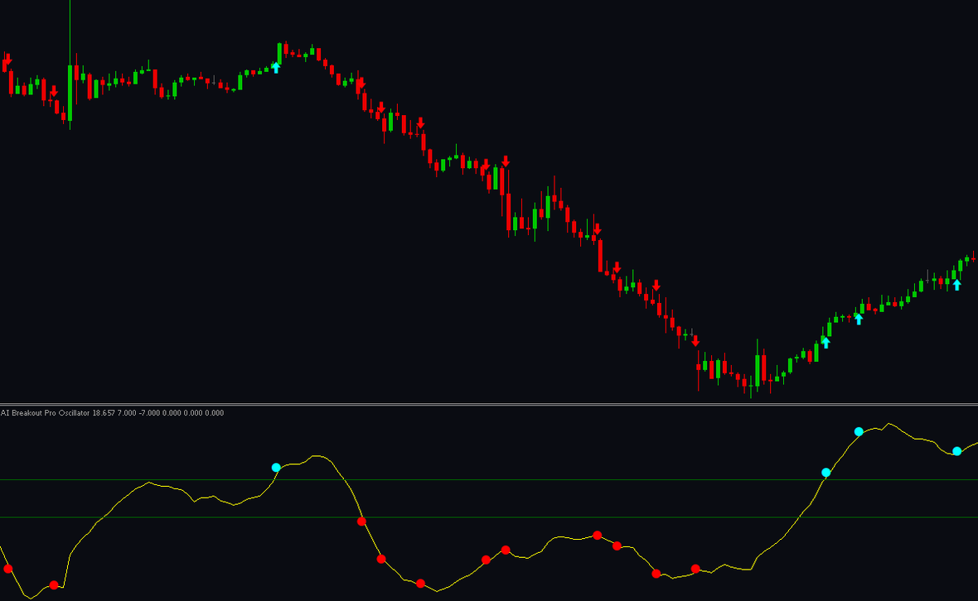Viewport: 978px width, 601px height.
Task: Click the highest cyan dot on the oscillator
Action: (859, 431)
